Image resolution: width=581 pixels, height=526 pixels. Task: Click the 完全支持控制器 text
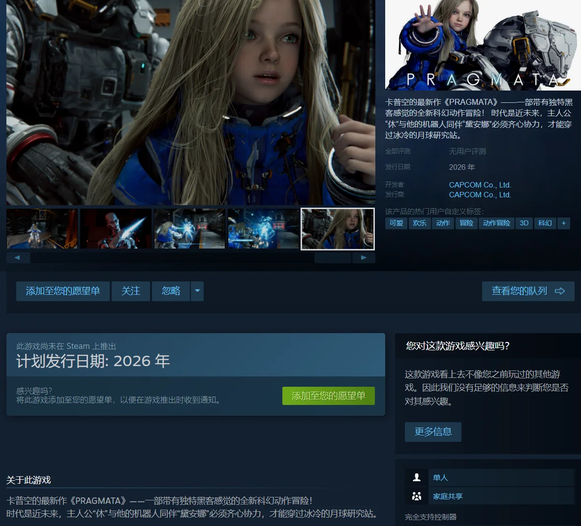(x=430, y=517)
